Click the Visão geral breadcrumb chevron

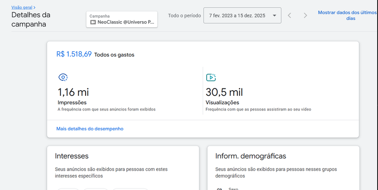pos(35,8)
